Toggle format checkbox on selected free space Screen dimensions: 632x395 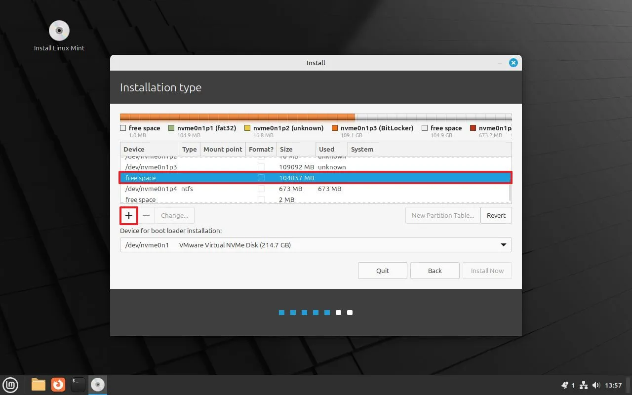261,178
